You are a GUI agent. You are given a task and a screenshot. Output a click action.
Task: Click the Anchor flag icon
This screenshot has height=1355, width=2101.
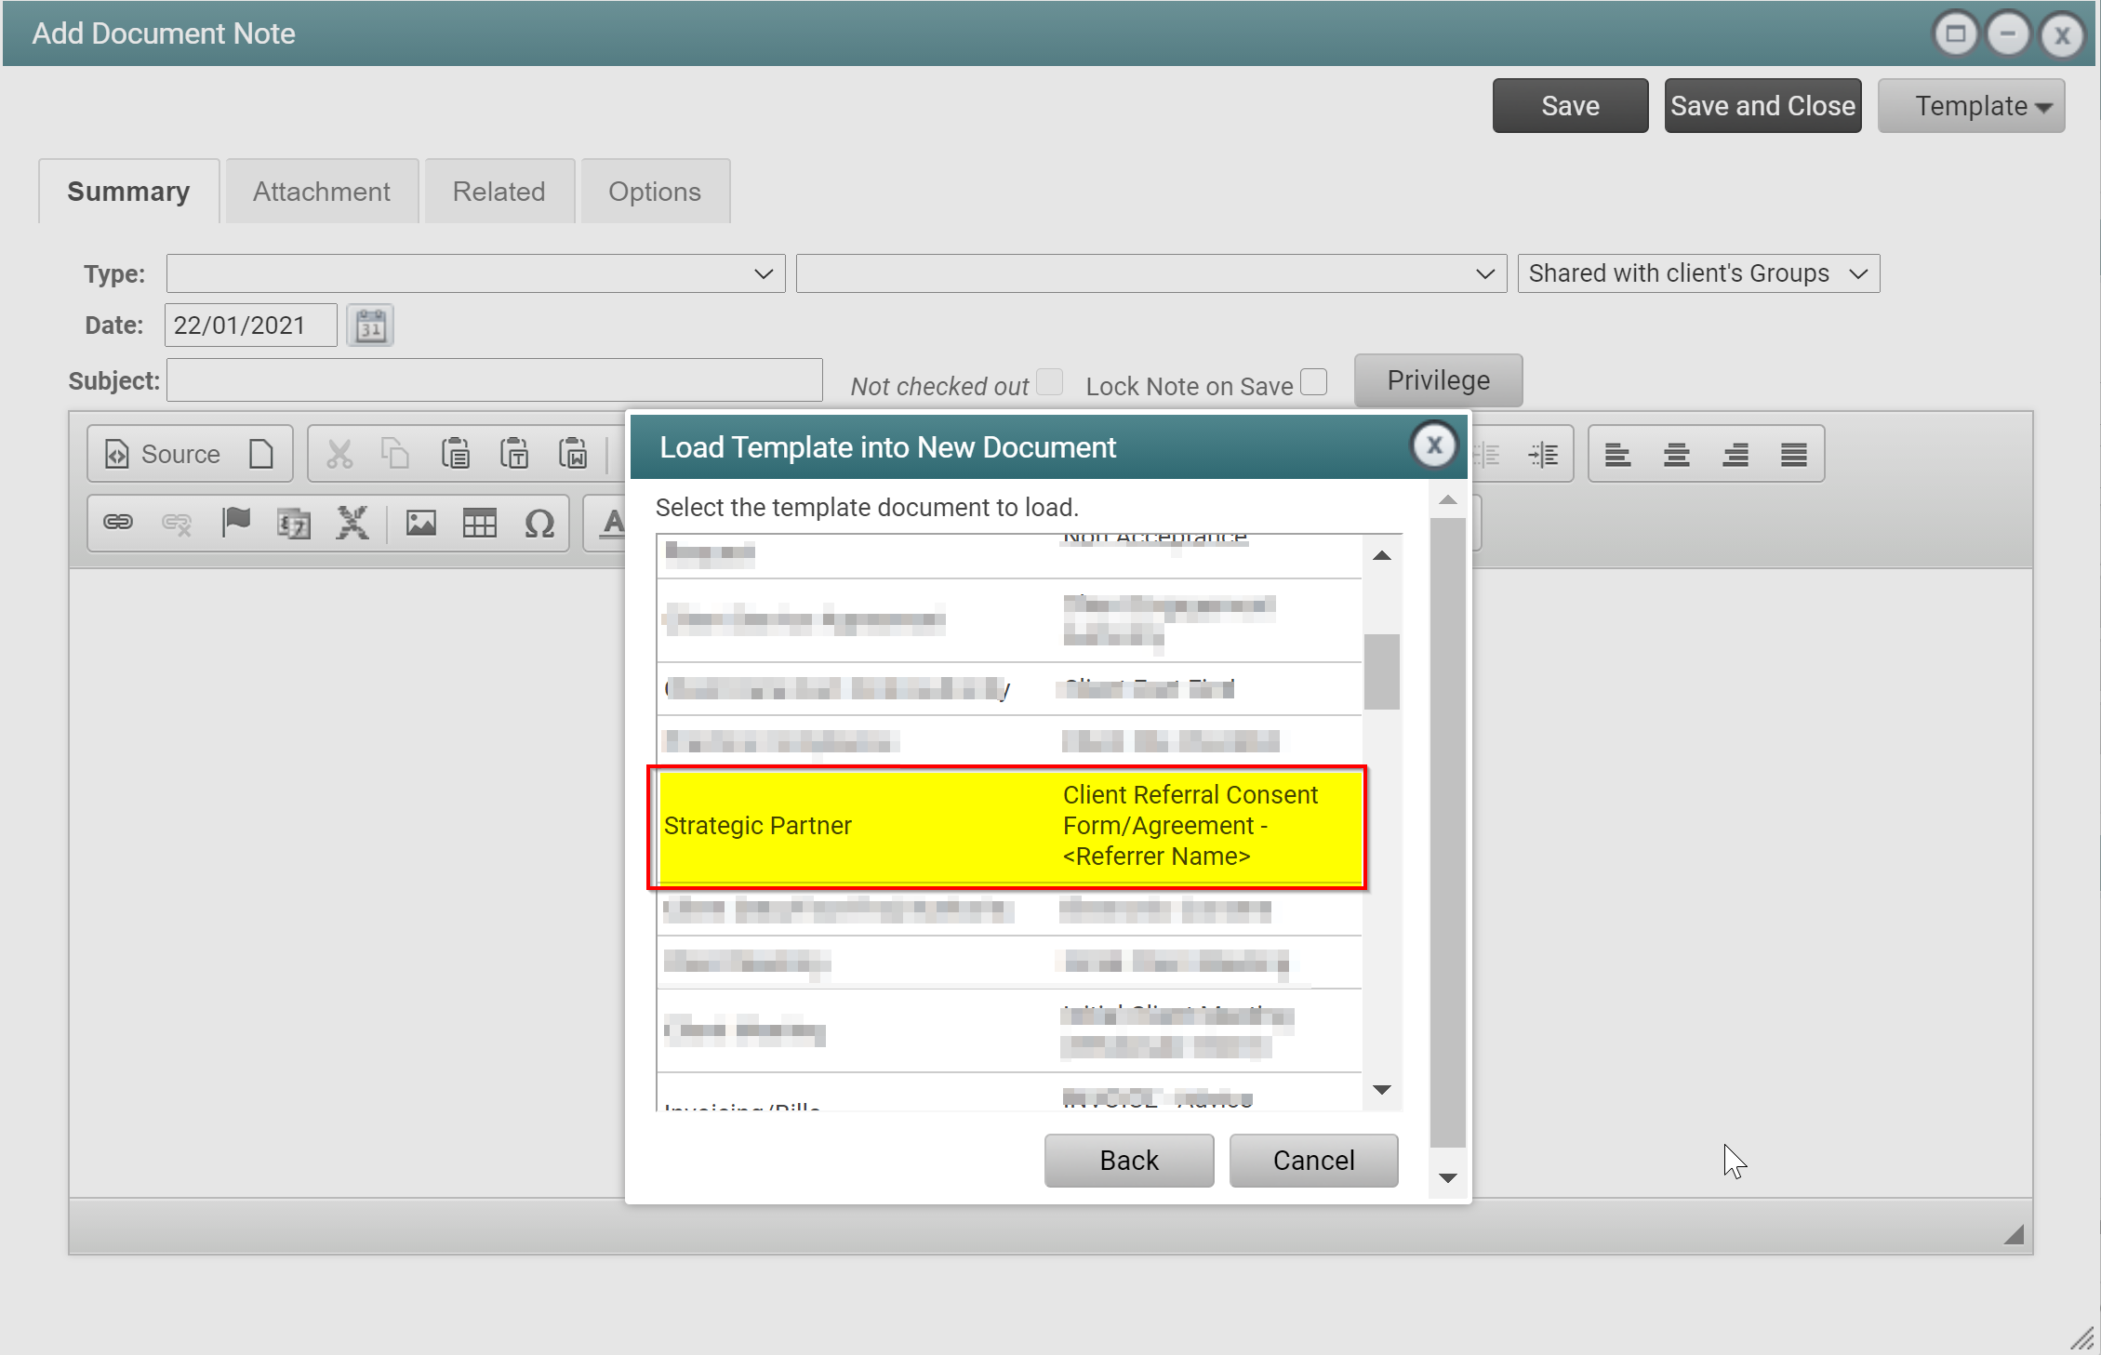tap(236, 523)
